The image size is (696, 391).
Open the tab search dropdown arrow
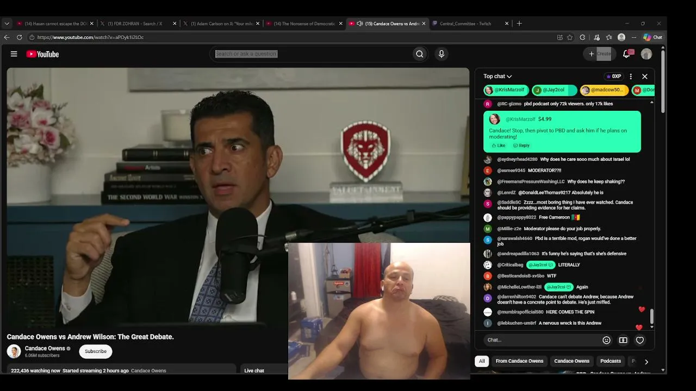click(7, 23)
